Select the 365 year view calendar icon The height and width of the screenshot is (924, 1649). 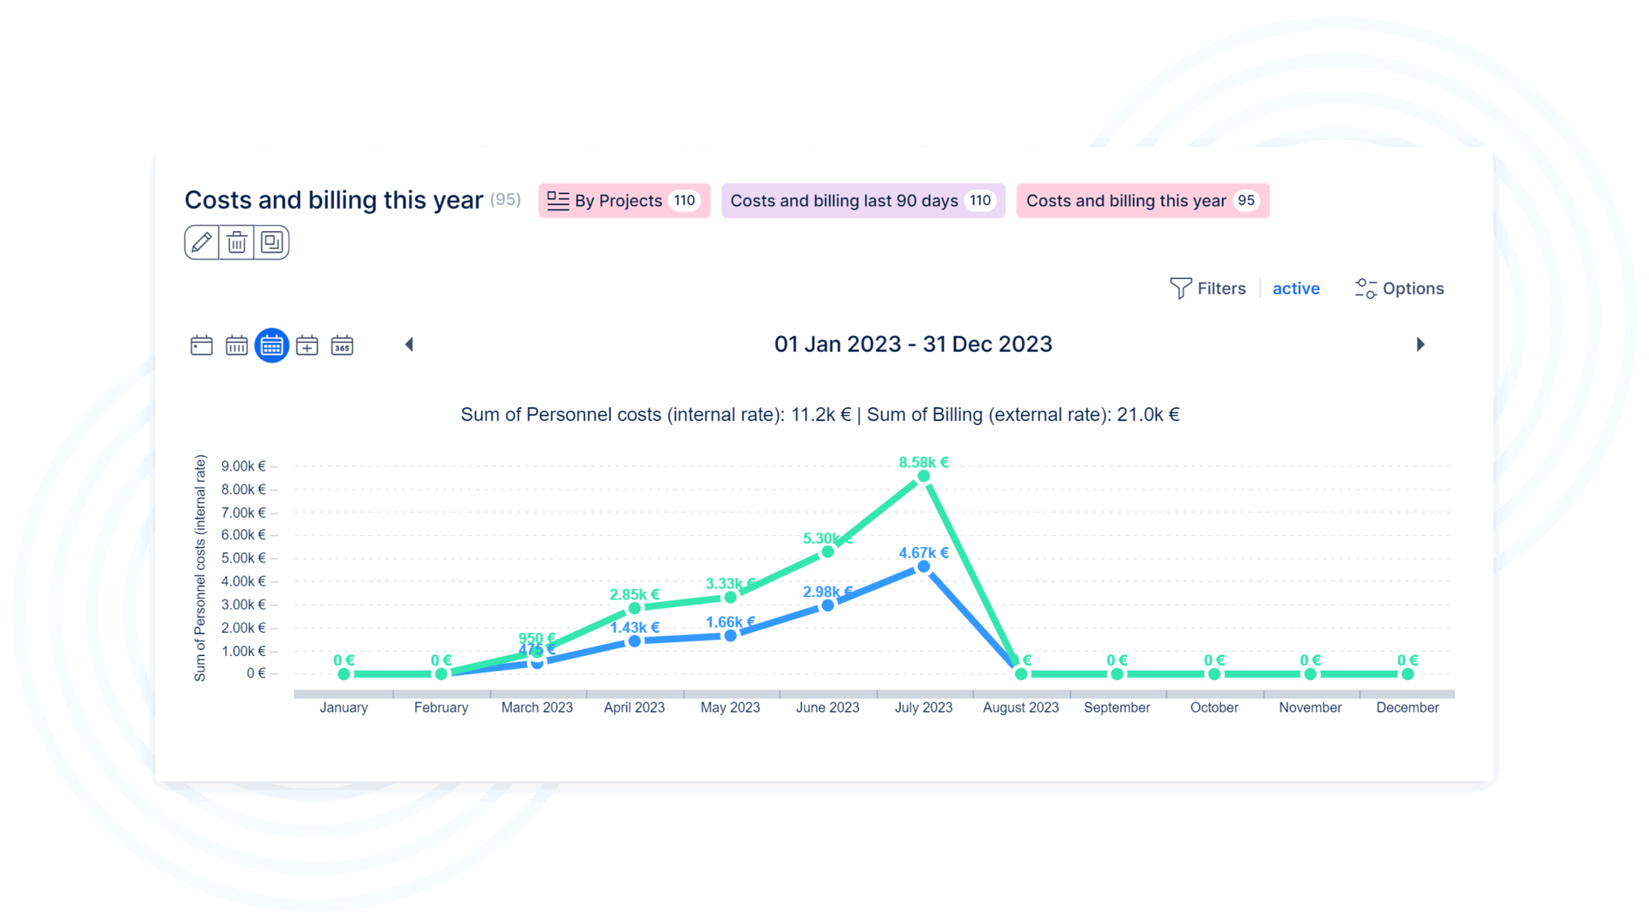(342, 345)
